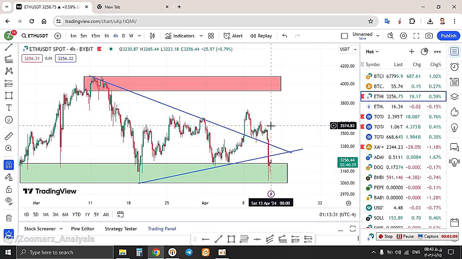This screenshot has width=462, height=259.
Task: Select the trend line drawing tool
Action: [9, 47]
